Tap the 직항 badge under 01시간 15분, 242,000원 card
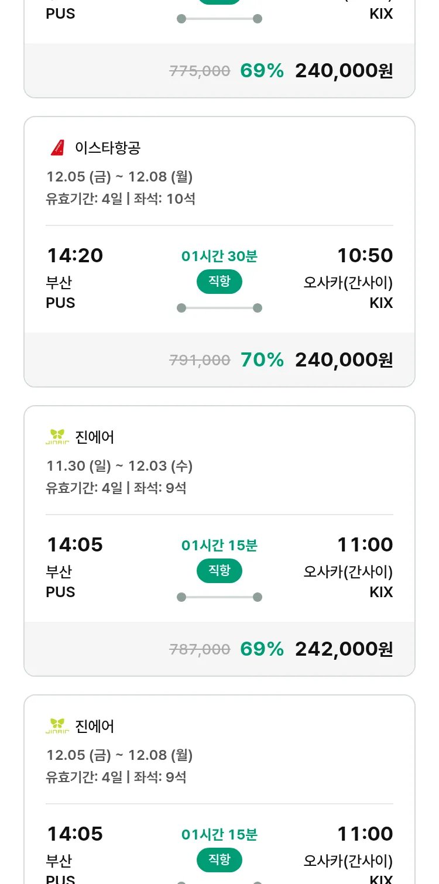This screenshot has width=439, height=884. coord(220,571)
